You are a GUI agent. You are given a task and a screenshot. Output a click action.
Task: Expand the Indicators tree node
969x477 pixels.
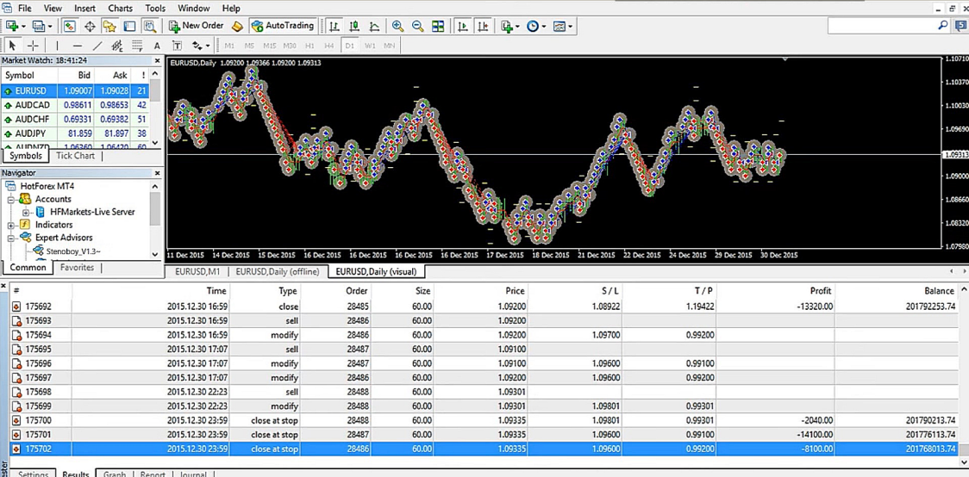12,225
